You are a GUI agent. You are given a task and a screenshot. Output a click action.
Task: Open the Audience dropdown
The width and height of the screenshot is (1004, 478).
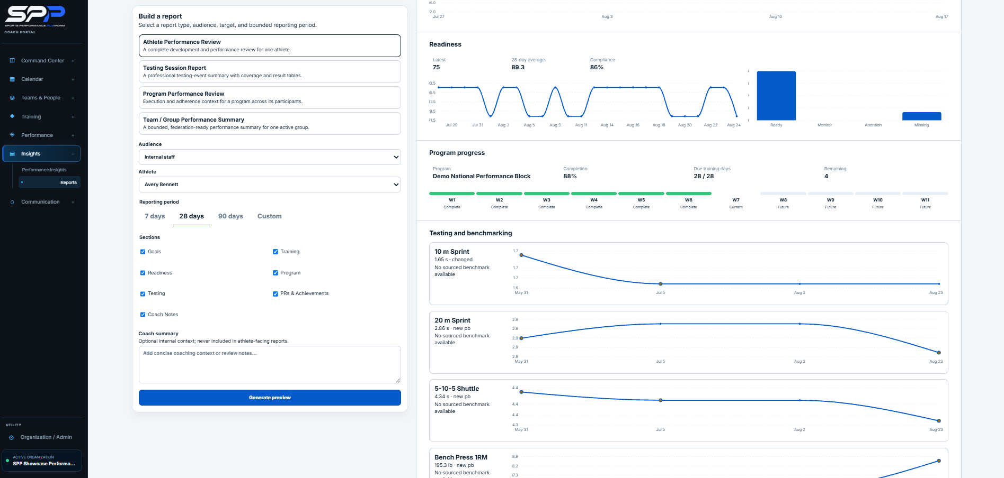tap(270, 157)
